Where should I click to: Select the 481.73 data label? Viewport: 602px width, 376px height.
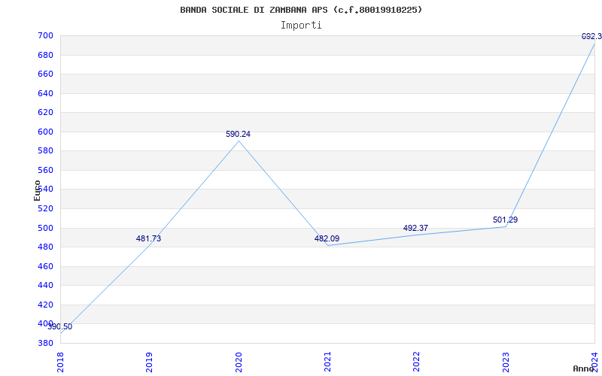pos(148,238)
